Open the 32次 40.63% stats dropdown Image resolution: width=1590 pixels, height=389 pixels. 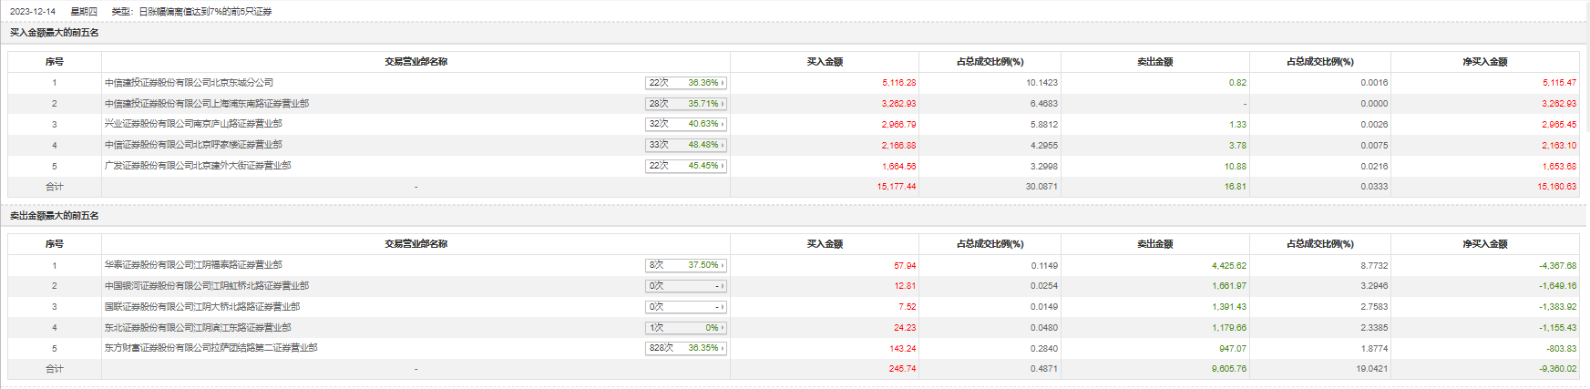686,124
